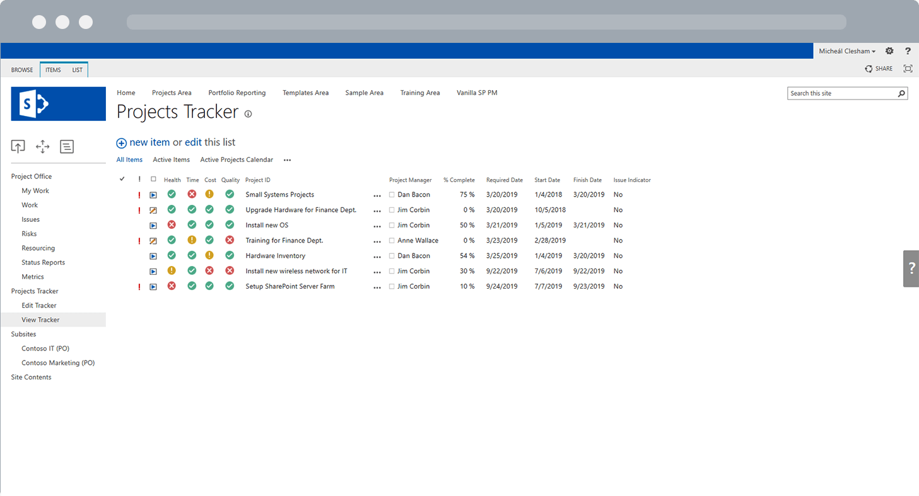Image resolution: width=919 pixels, height=496 pixels.
Task: Click yellow Cost icon for Hardware Inventory
Action: tap(209, 255)
